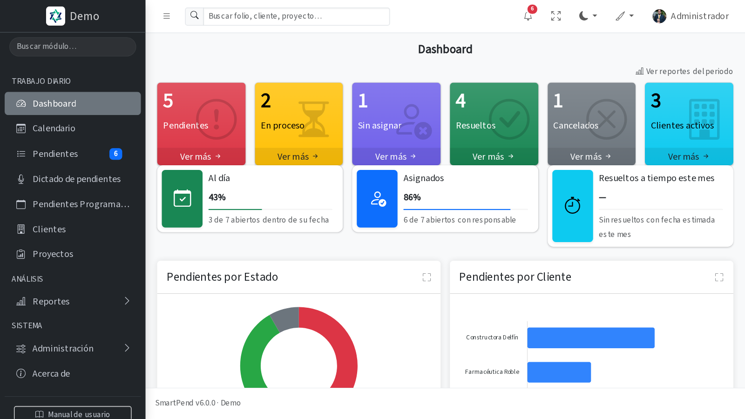Open Dictado de pendientes
745x419 pixels.
73,179
